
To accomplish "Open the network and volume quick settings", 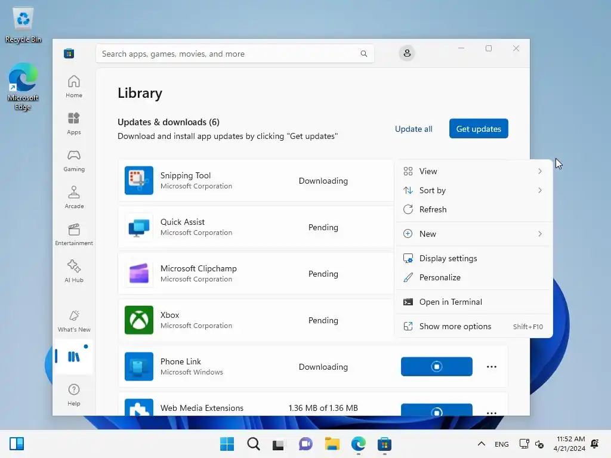I will [532, 444].
